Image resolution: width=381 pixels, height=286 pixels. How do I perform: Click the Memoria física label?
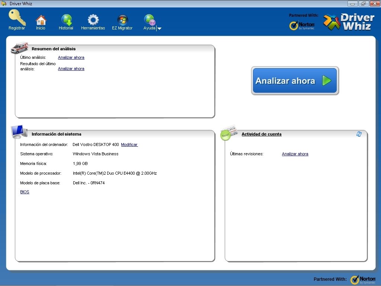pos(33,164)
